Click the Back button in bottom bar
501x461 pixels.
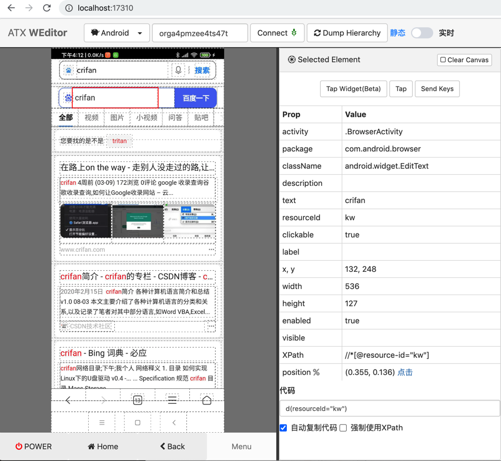173,447
